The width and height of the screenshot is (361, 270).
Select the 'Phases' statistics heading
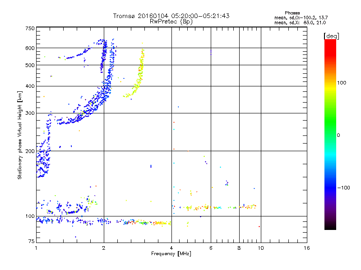[x=292, y=13]
